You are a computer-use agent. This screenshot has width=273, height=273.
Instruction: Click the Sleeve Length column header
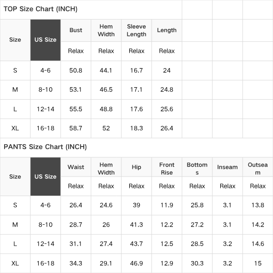[136, 30]
